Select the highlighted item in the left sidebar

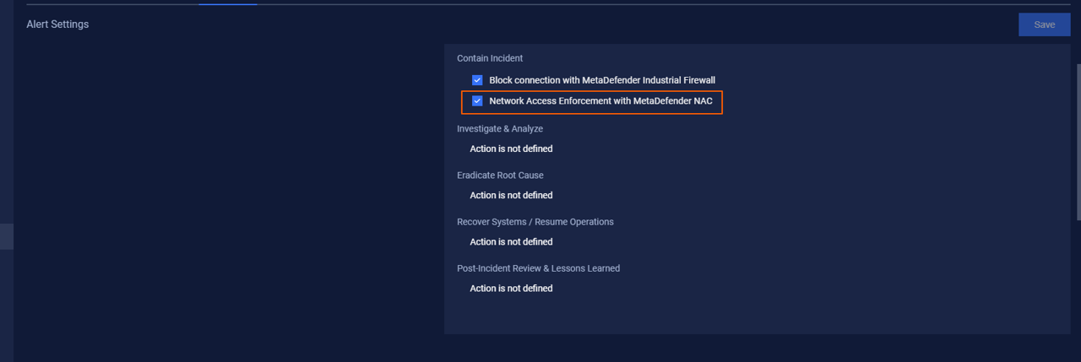(x=6, y=236)
